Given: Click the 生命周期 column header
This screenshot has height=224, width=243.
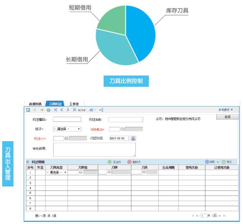Looking at the screenshot, I should tap(169, 167).
